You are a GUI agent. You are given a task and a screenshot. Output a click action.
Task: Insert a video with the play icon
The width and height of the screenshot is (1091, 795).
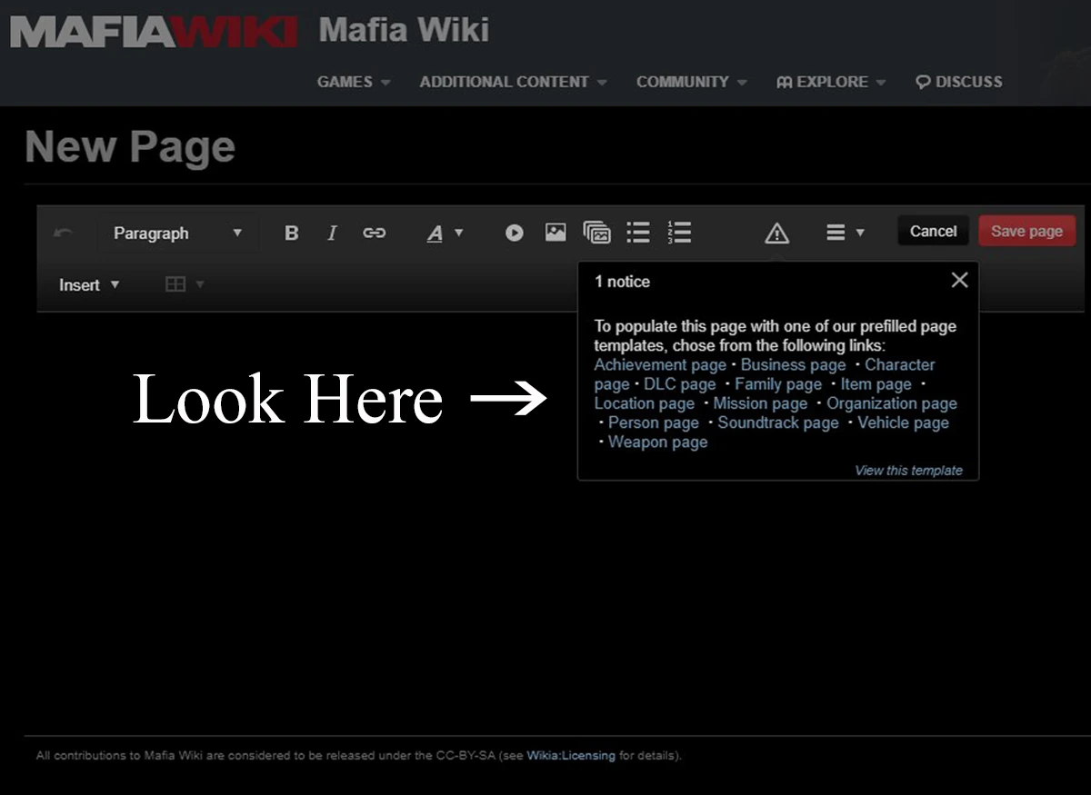(x=514, y=233)
